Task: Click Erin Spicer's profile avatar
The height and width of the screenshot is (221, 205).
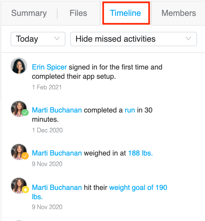Action: pos(19,66)
